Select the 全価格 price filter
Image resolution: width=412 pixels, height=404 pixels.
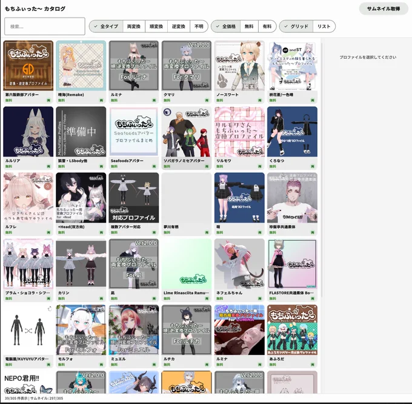tap(226, 26)
